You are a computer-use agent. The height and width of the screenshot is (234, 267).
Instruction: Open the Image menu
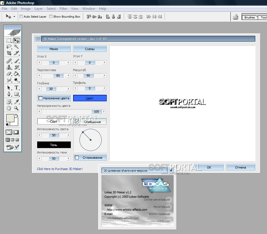26,9
